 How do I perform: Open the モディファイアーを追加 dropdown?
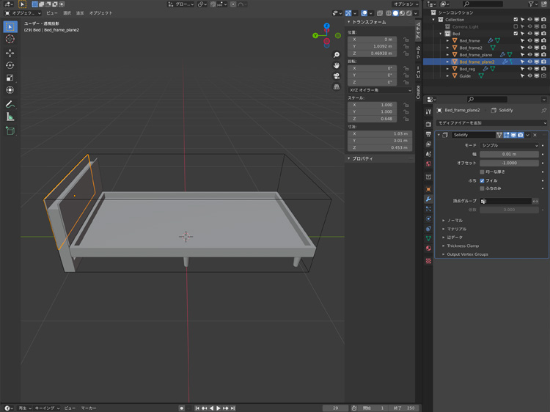pos(490,122)
